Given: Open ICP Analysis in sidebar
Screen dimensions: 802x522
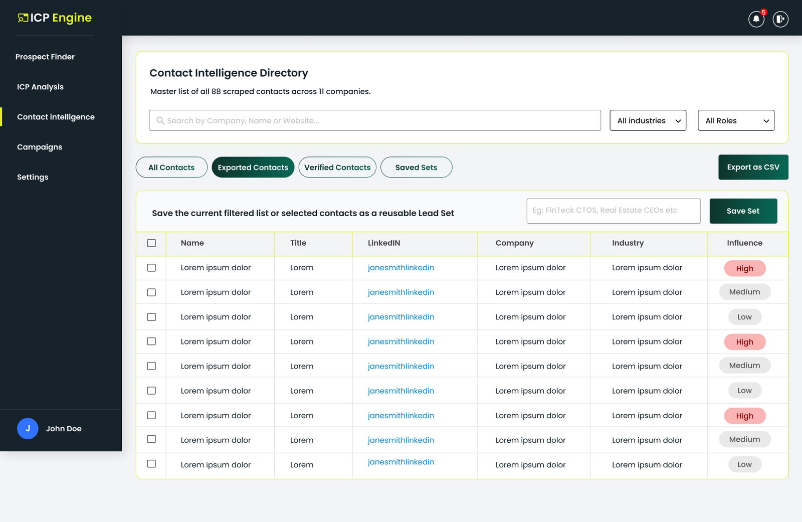Looking at the screenshot, I should click(40, 87).
